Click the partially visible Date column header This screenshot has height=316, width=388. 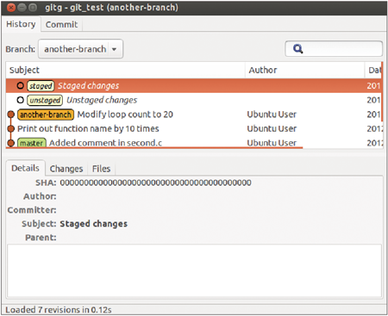click(x=373, y=70)
